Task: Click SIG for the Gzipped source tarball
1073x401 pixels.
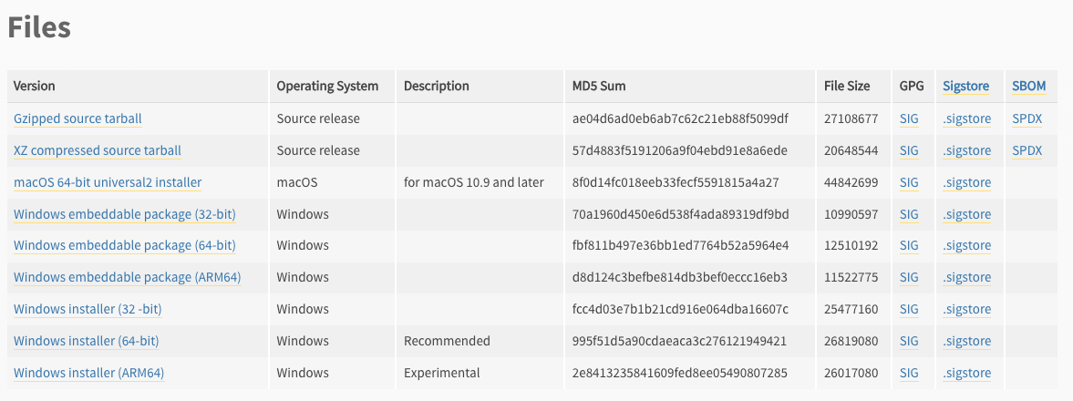Action: coord(909,118)
